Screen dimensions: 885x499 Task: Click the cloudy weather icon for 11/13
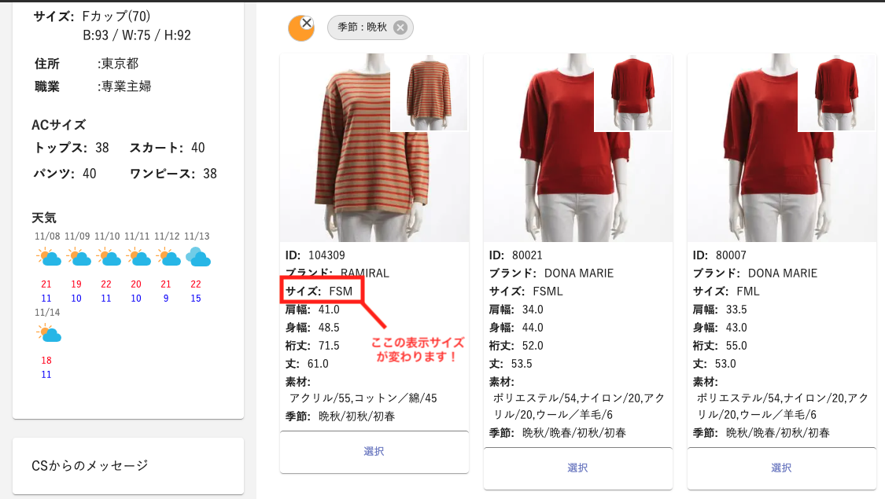coord(197,257)
